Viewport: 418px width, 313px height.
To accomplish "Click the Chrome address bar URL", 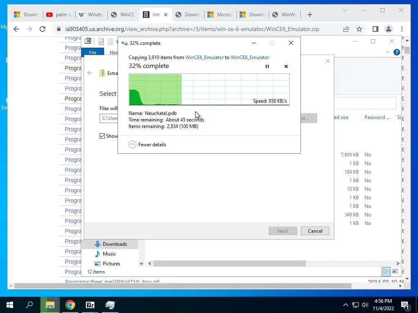I will [192, 29].
